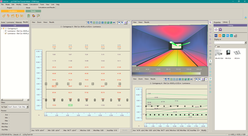Open the Zoom menu in bottom-right view
248x136 pixels.
click(140, 79)
